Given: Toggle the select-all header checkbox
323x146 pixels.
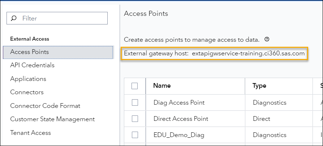Looking at the screenshot, I should 135,86.
